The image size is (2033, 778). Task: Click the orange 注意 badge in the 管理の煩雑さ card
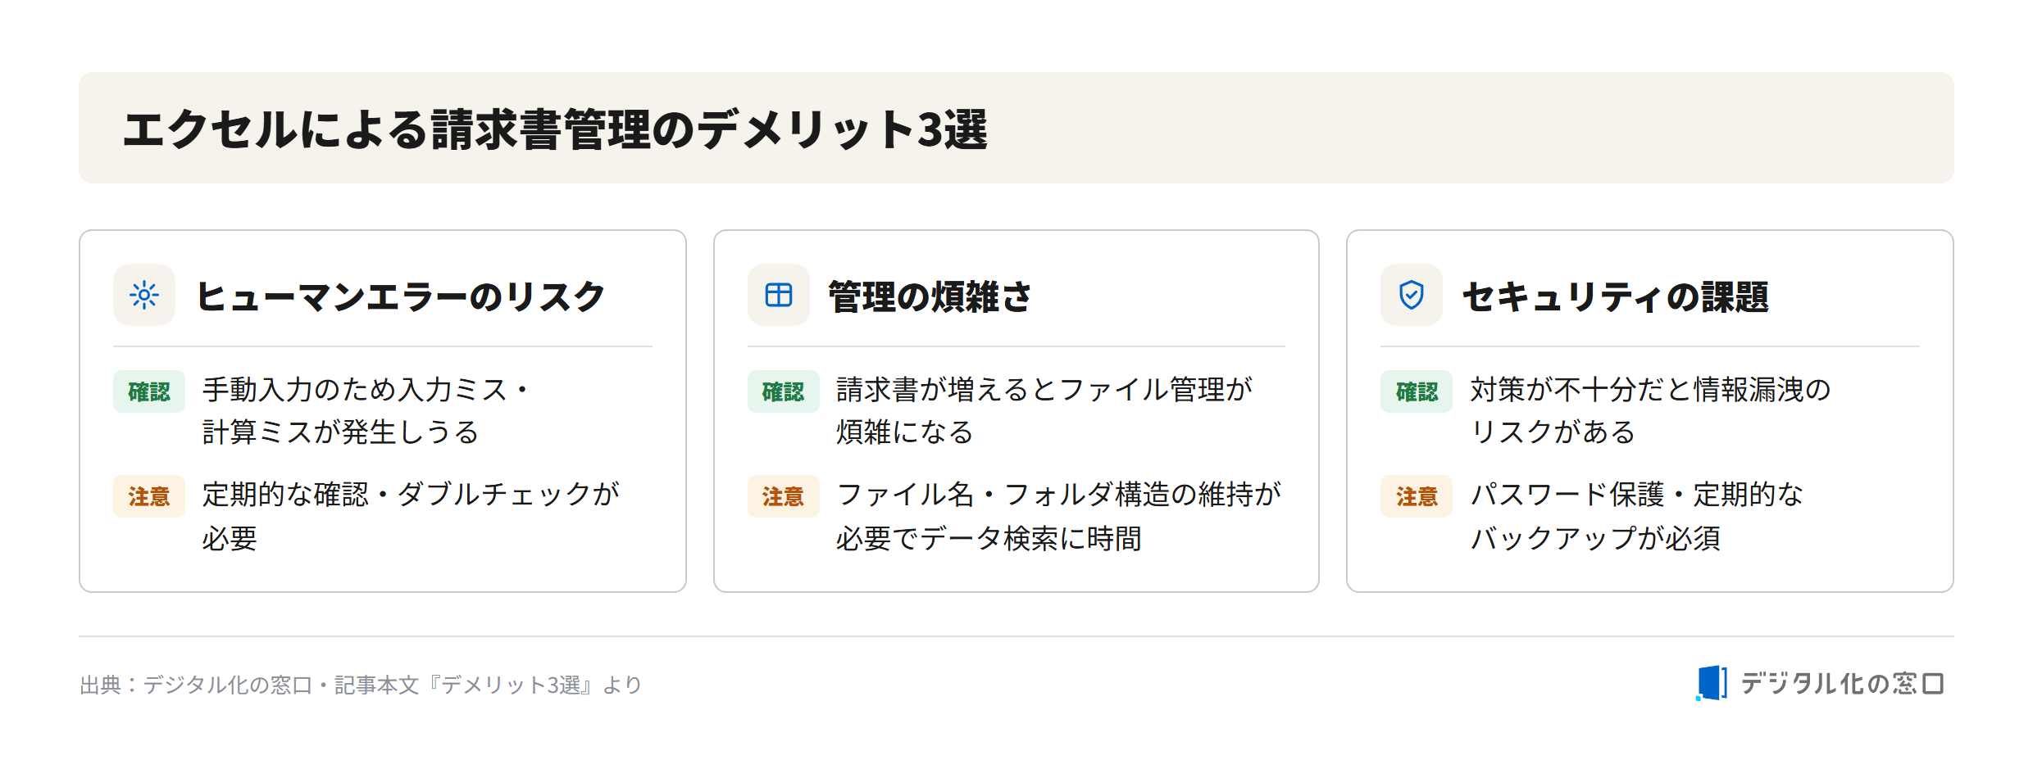783,496
